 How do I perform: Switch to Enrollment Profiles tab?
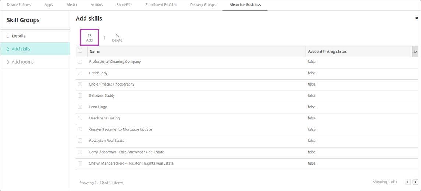tap(161, 5)
